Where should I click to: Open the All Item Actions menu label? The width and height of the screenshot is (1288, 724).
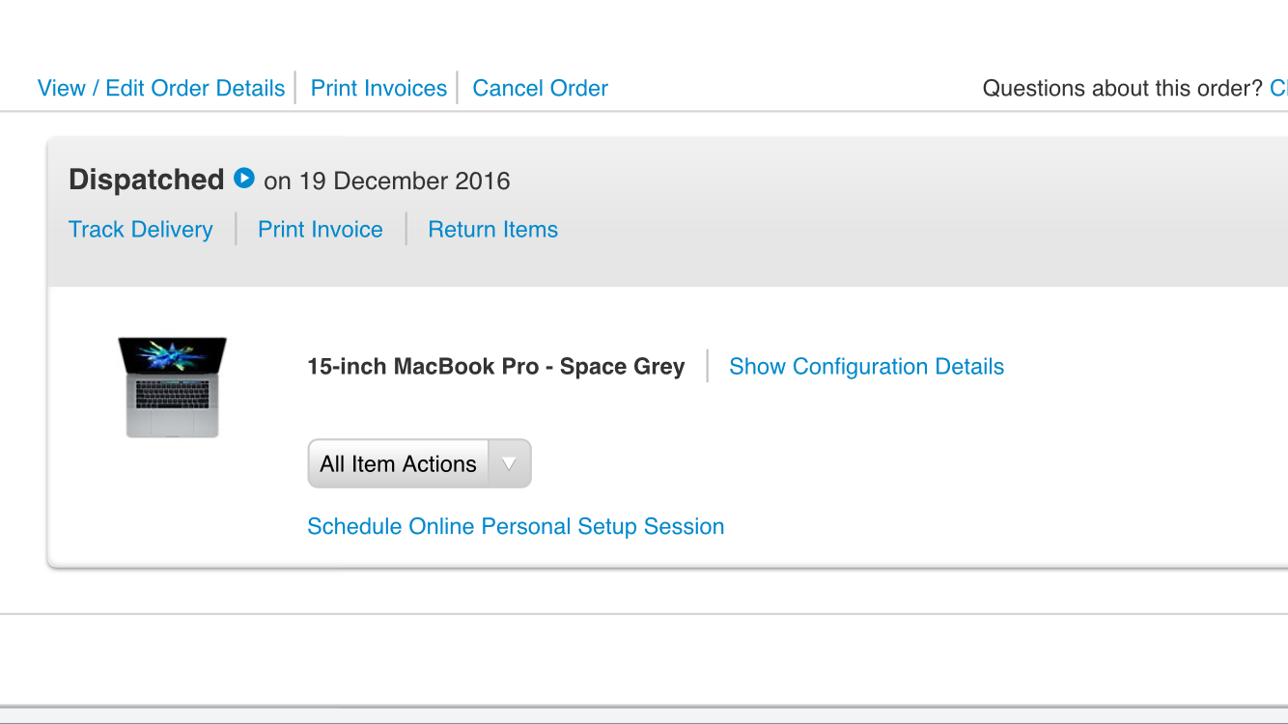398,464
